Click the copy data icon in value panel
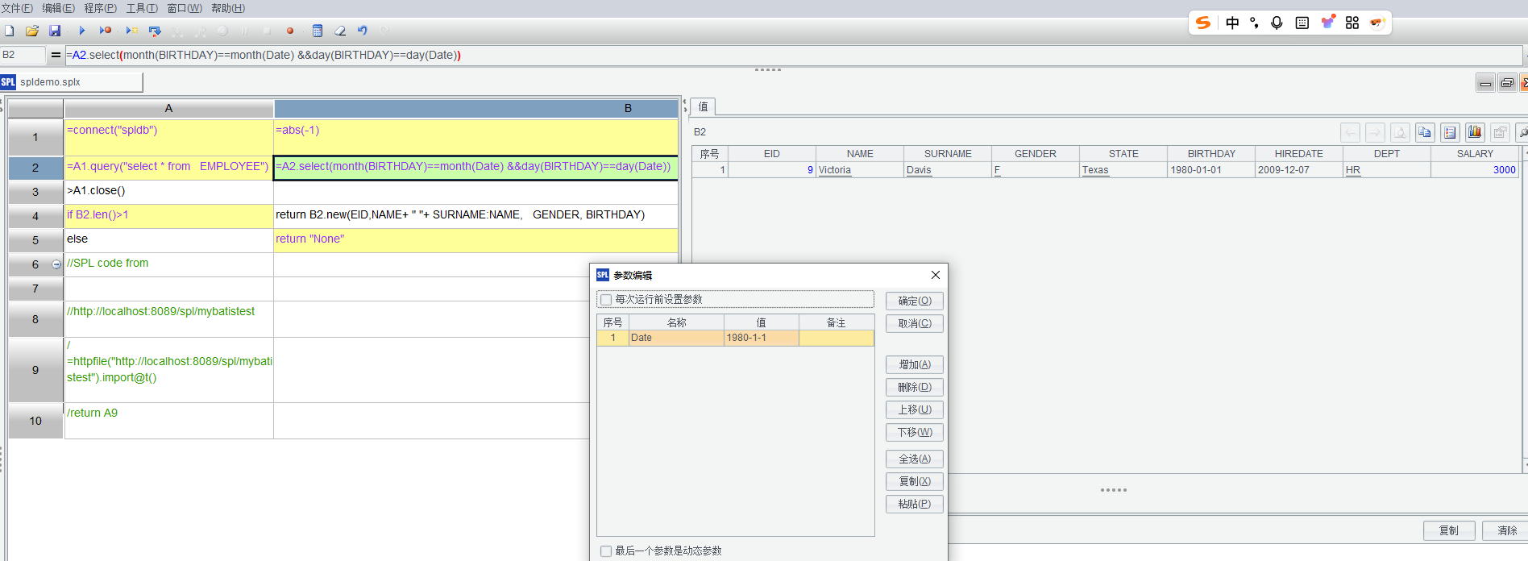Screen dimensions: 1528x561 coord(1425,132)
